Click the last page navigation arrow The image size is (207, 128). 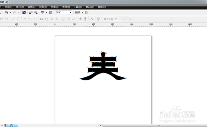2,125
